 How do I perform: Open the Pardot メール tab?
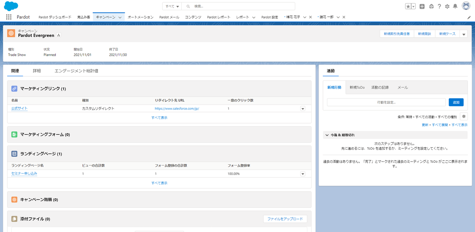169,17
